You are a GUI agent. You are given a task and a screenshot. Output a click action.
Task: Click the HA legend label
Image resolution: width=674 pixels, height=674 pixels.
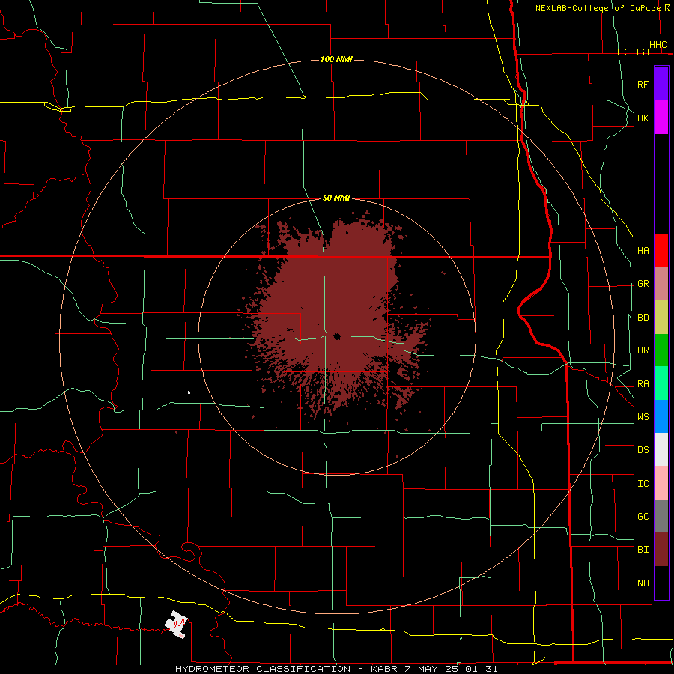(643, 251)
